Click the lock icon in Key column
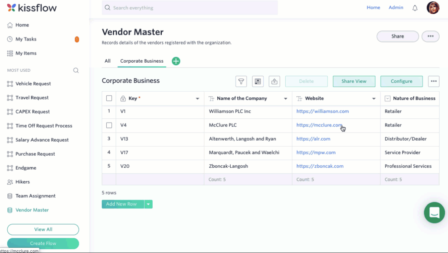Screen dimensions: 448x253 (123, 99)
